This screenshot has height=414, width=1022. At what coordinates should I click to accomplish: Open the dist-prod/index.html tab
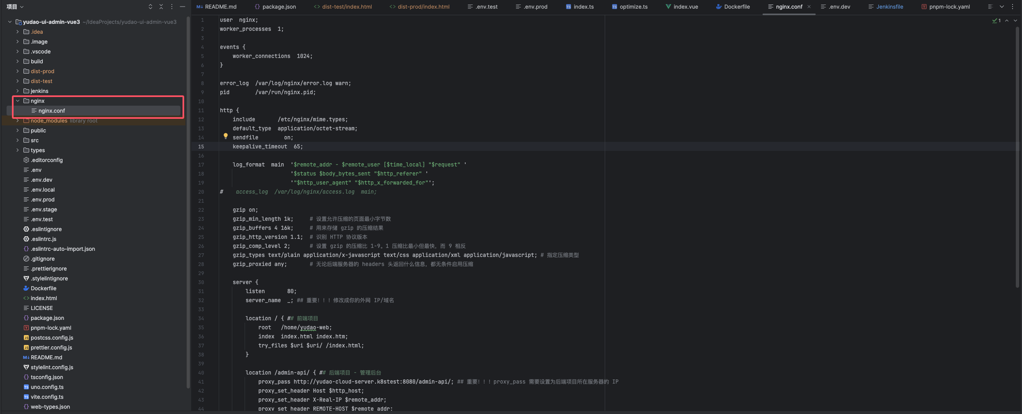pos(419,7)
